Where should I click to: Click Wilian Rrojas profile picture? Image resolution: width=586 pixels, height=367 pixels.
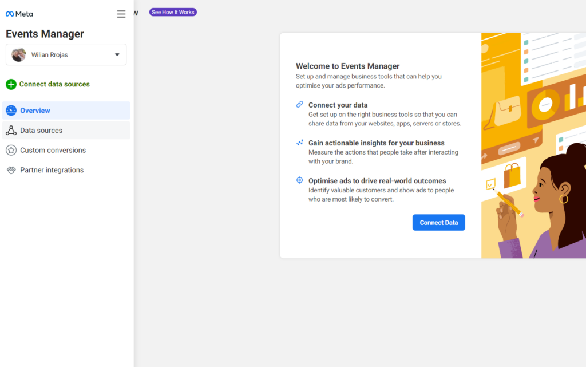(x=19, y=54)
